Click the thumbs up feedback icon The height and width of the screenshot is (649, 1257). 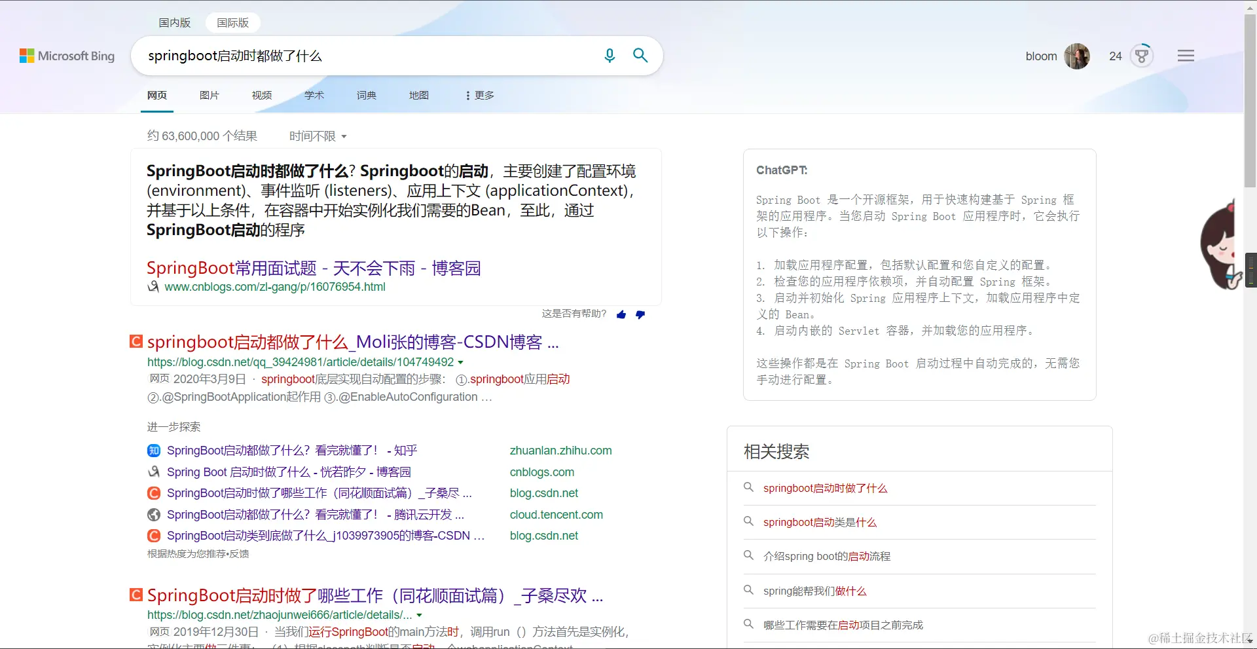click(621, 315)
